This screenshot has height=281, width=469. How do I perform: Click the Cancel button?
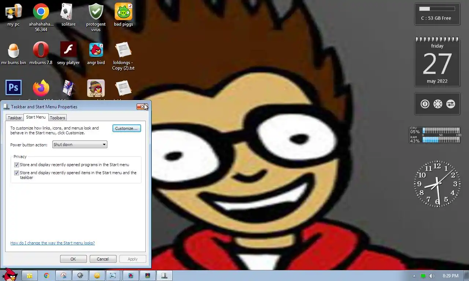tap(103, 259)
